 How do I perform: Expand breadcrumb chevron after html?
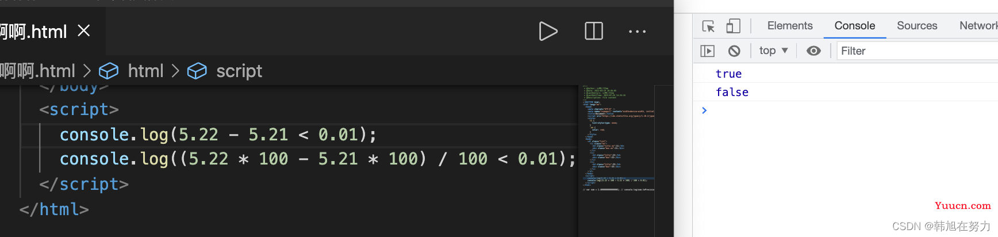click(x=176, y=71)
